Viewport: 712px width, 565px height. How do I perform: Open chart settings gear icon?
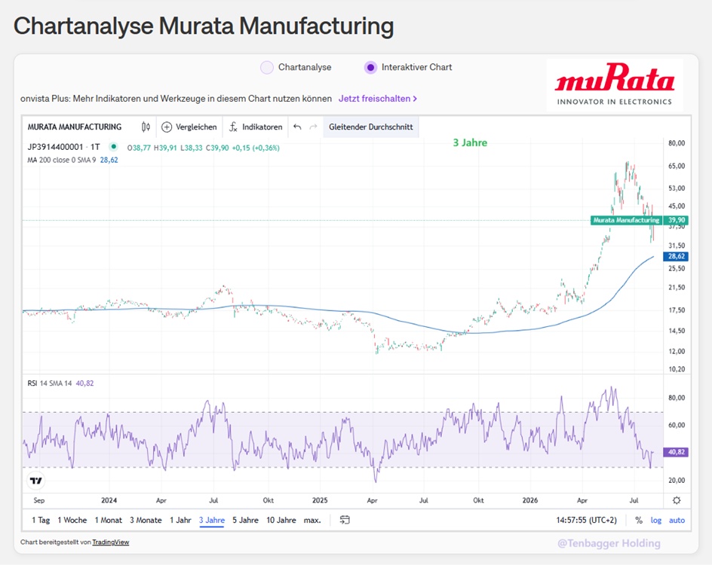[677, 500]
